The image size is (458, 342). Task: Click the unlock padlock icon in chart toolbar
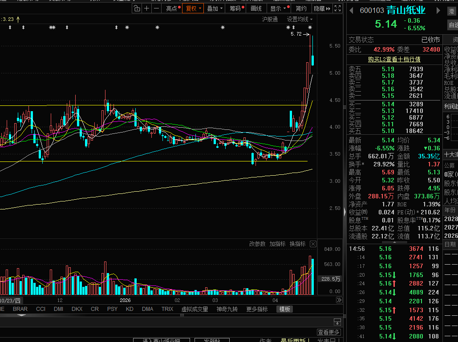click(137, 8)
